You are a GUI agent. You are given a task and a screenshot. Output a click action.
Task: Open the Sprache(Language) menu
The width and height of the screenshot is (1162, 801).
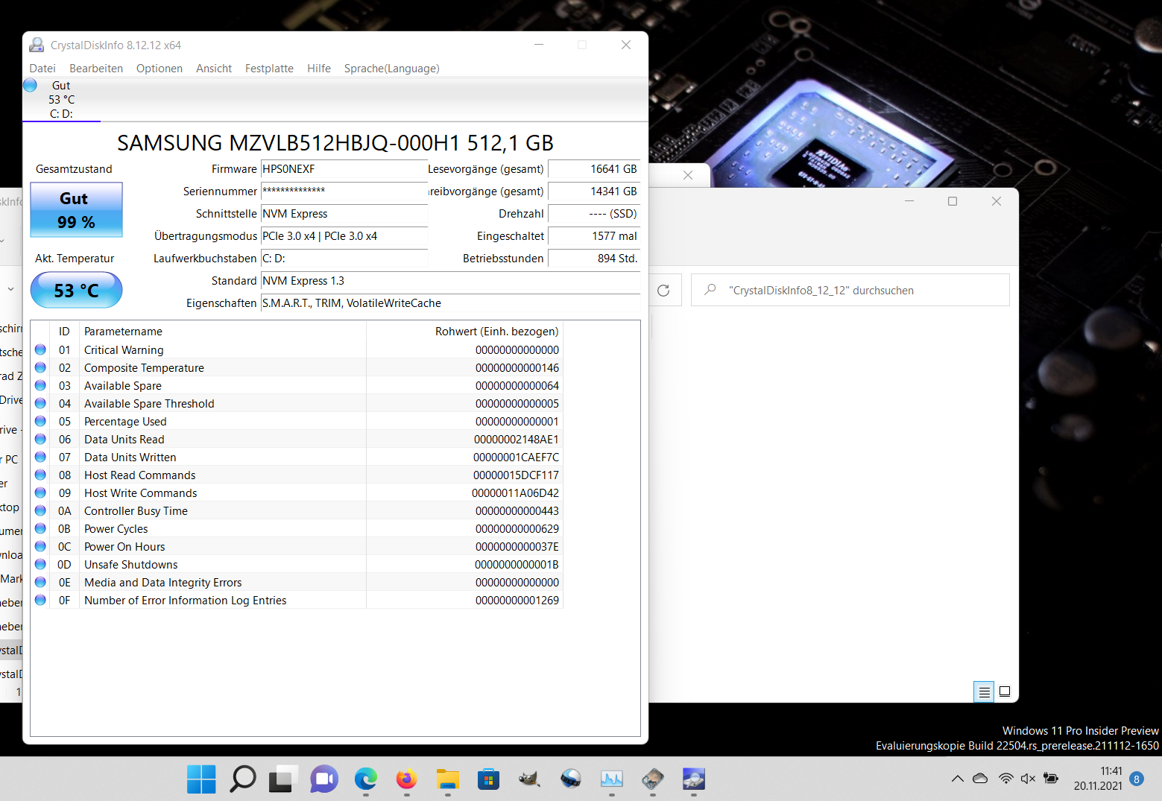tap(391, 69)
